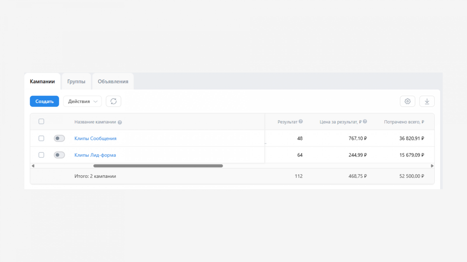The image size is (467, 262).
Task: Tick the Клипы Лид-форма row checkbox
Action: pyautogui.click(x=41, y=155)
